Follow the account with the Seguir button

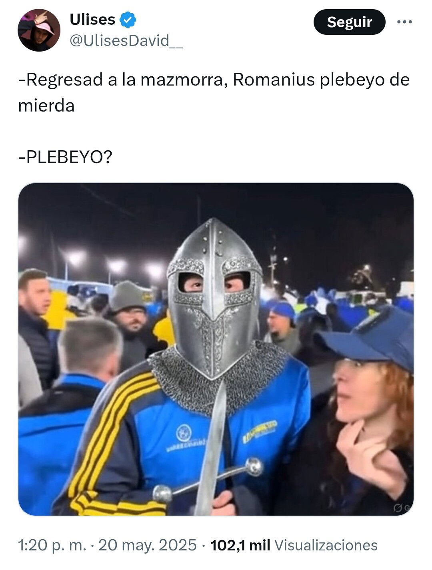click(349, 22)
